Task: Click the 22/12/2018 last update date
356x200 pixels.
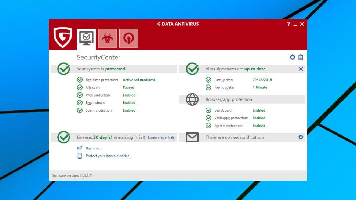Action: click(262, 80)
